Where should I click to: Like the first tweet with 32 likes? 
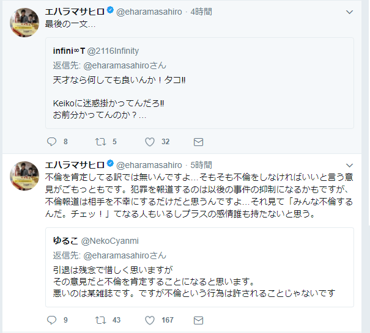pyautogui.click(x=150, y=142)
